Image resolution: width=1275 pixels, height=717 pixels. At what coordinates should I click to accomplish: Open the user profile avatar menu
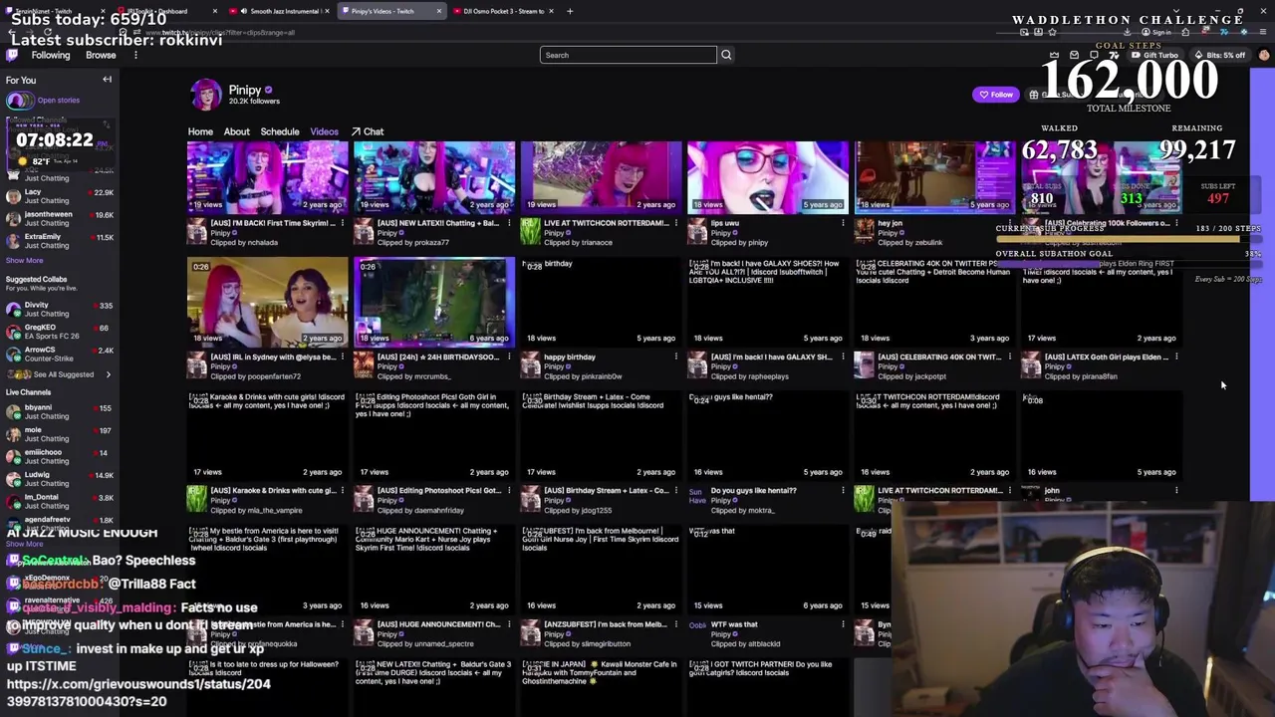point(1264,55)
